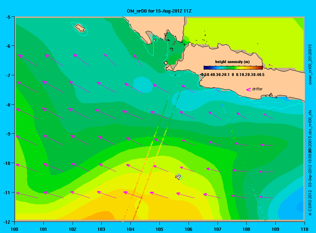This screenshot has width=316, height=233.
Task: Click the magenta drifter legend arrow
Action: [x=248, y=89]
